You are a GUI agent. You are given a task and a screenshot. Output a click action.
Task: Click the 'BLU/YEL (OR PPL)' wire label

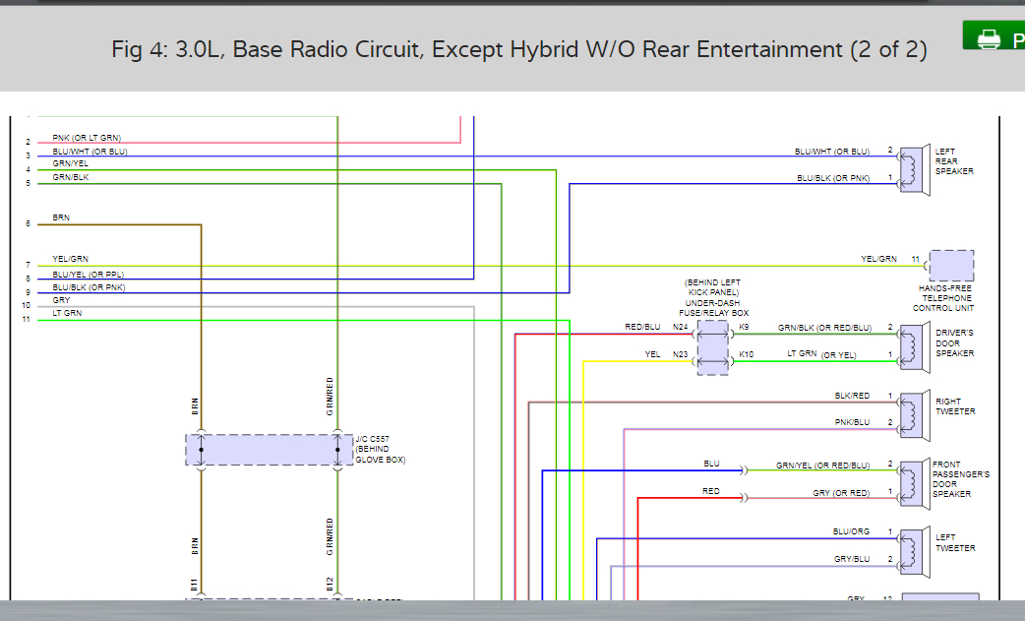pos(89,275)
